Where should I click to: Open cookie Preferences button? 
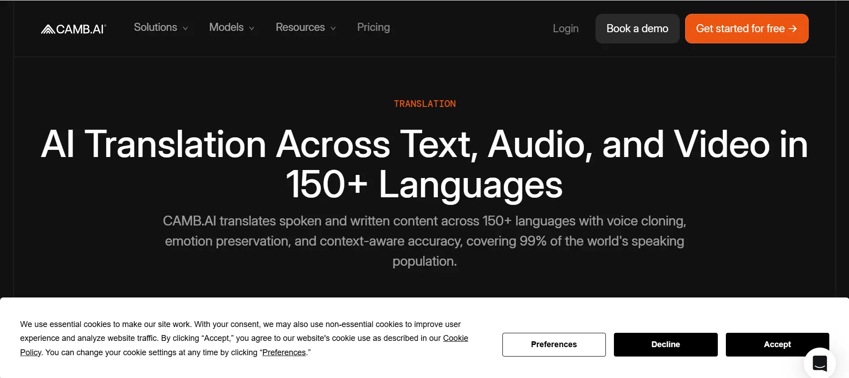pos(554,344)
